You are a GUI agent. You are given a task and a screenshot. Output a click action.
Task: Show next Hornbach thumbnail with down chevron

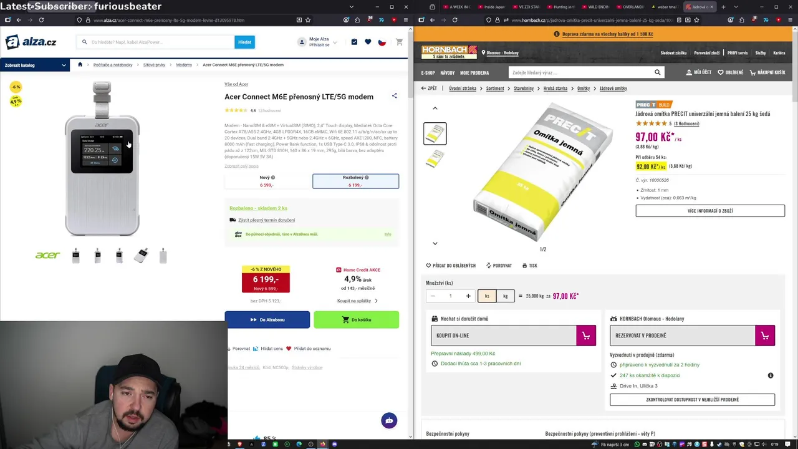[435, 243]
